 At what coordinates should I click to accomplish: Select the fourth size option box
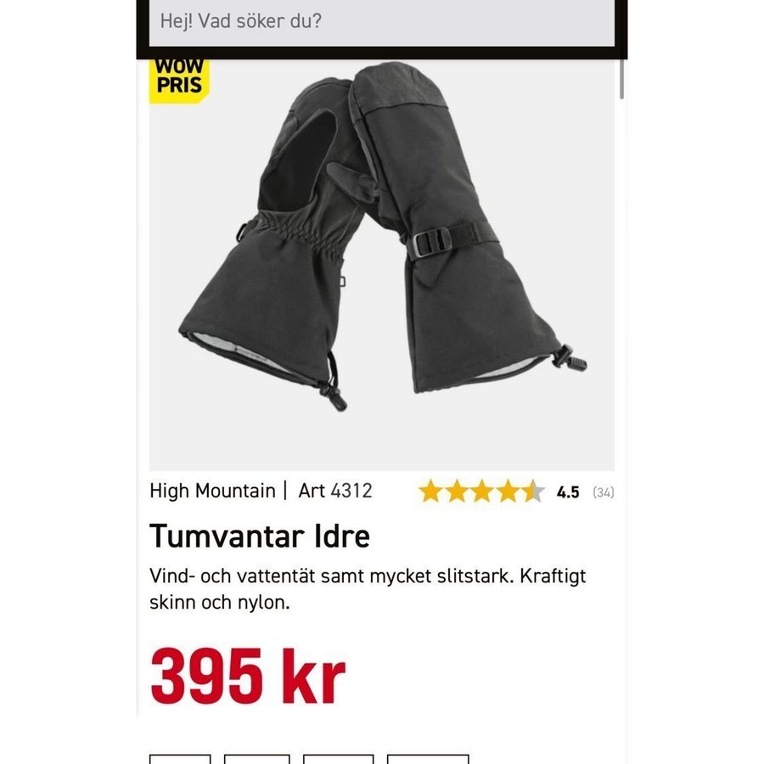click(428, 759)
